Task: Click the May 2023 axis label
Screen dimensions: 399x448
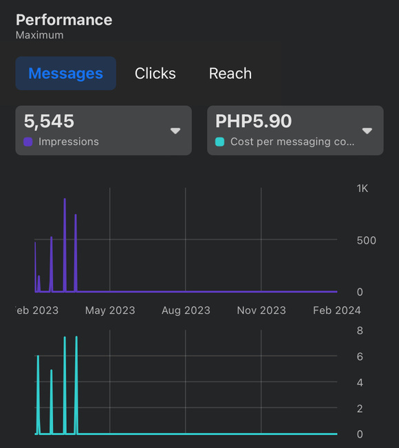Action: coord(110,310)
